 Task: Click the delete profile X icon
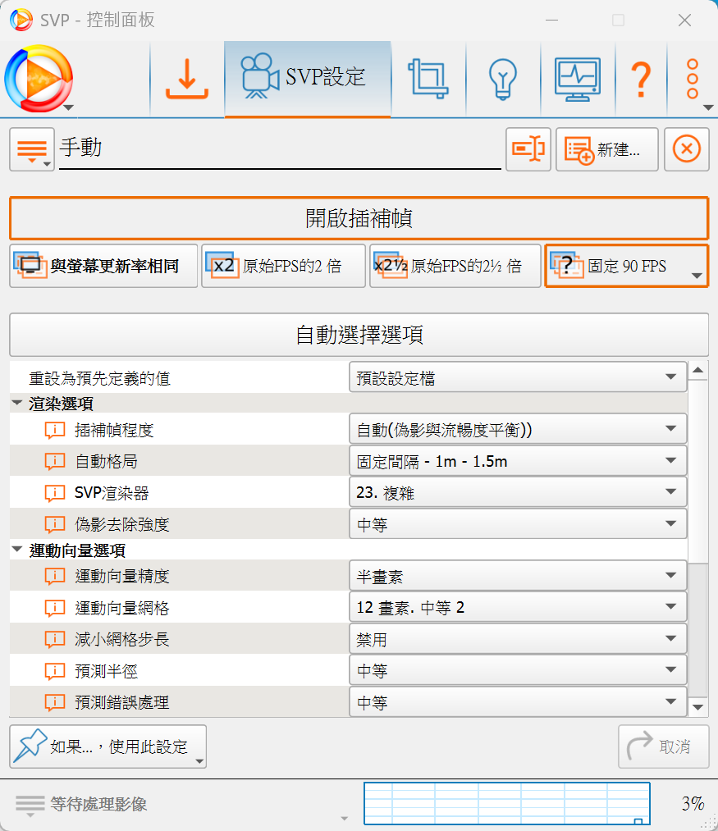click(x=686, y=149)
